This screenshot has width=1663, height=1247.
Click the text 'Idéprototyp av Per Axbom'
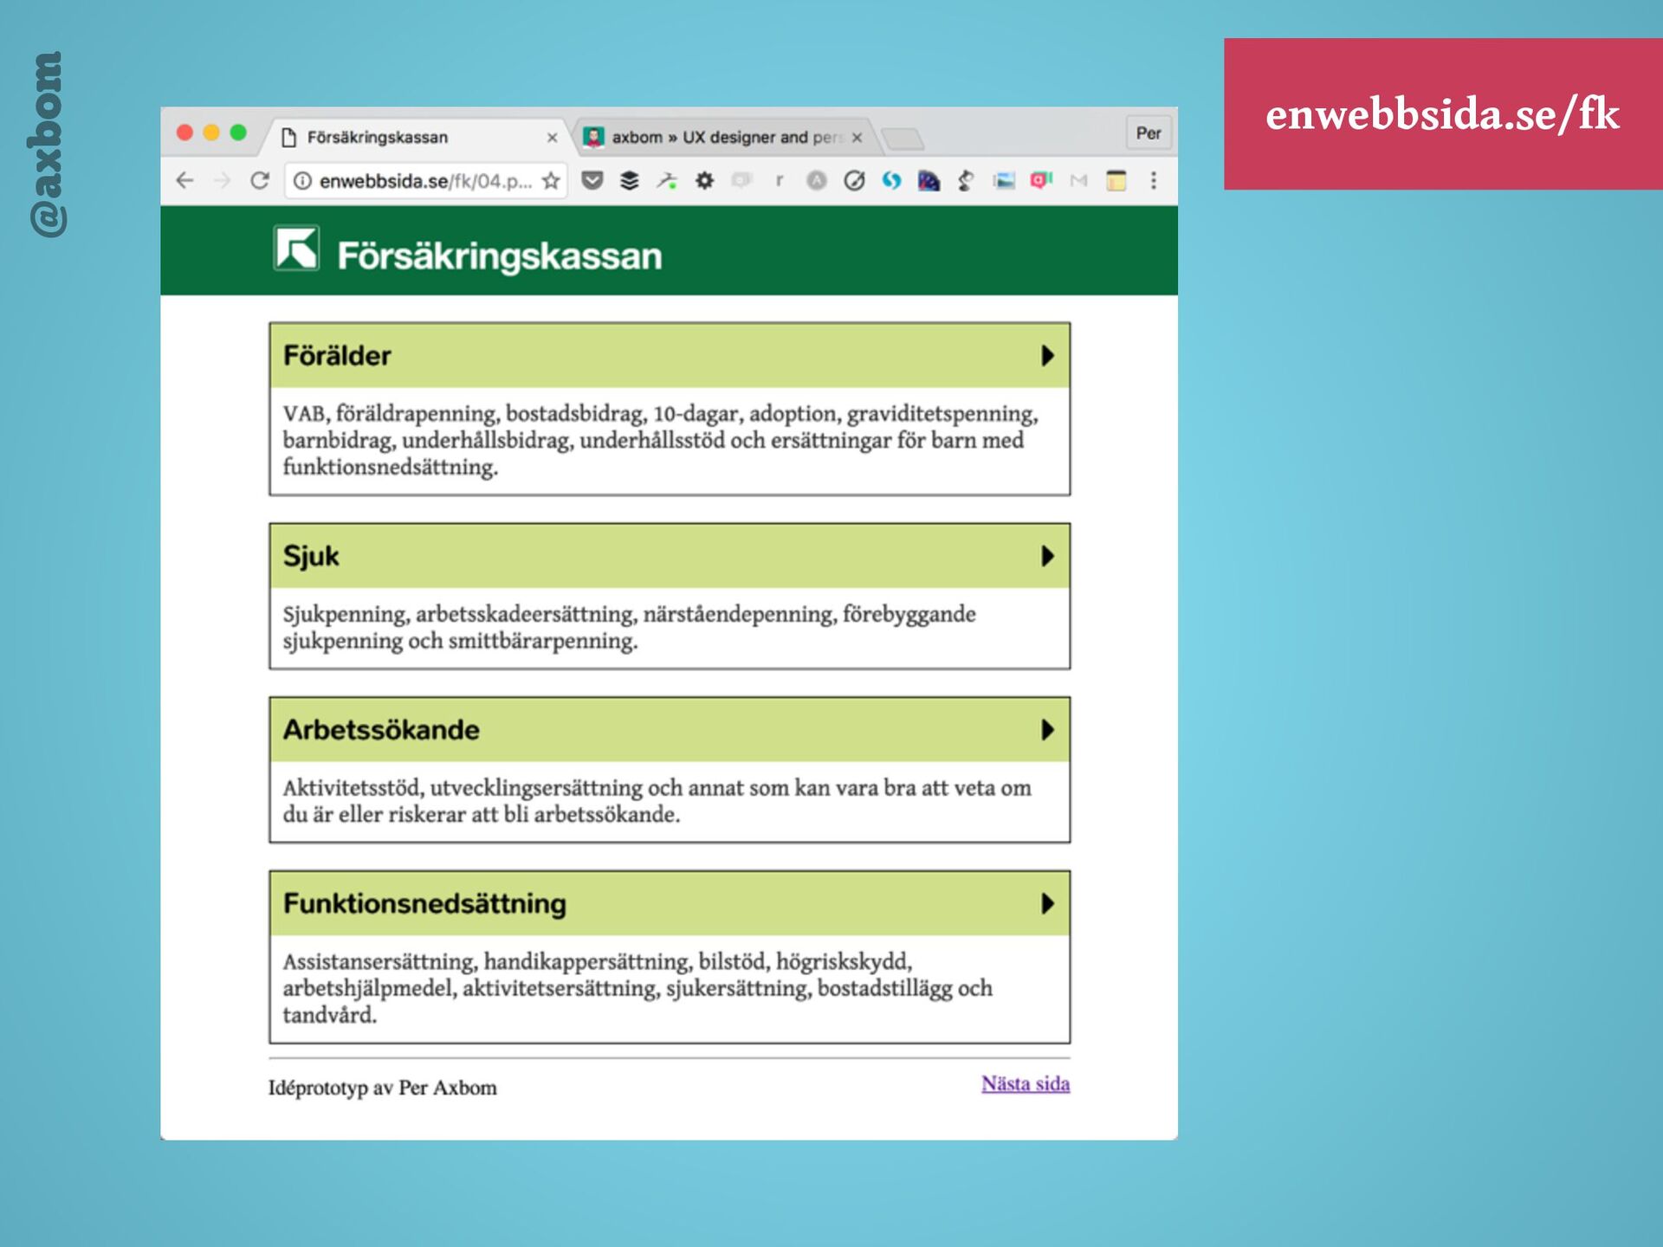[382, 1088]
